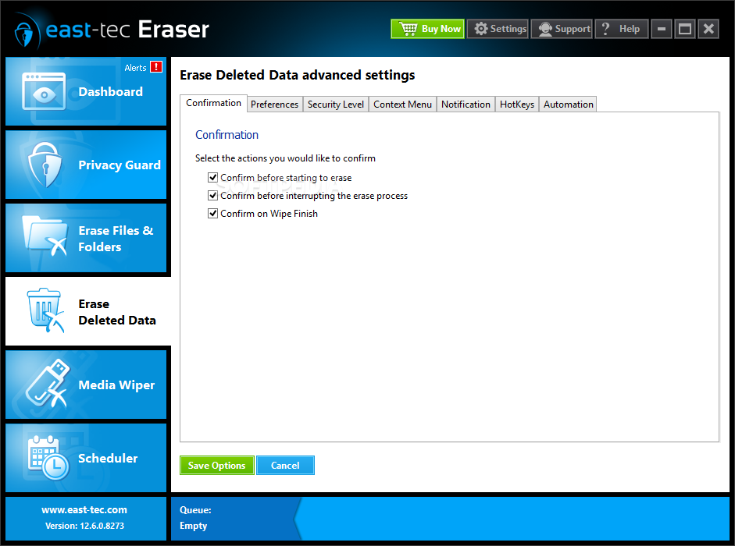
Task: Click the Cancel button
Action: (x=285, y=465)
